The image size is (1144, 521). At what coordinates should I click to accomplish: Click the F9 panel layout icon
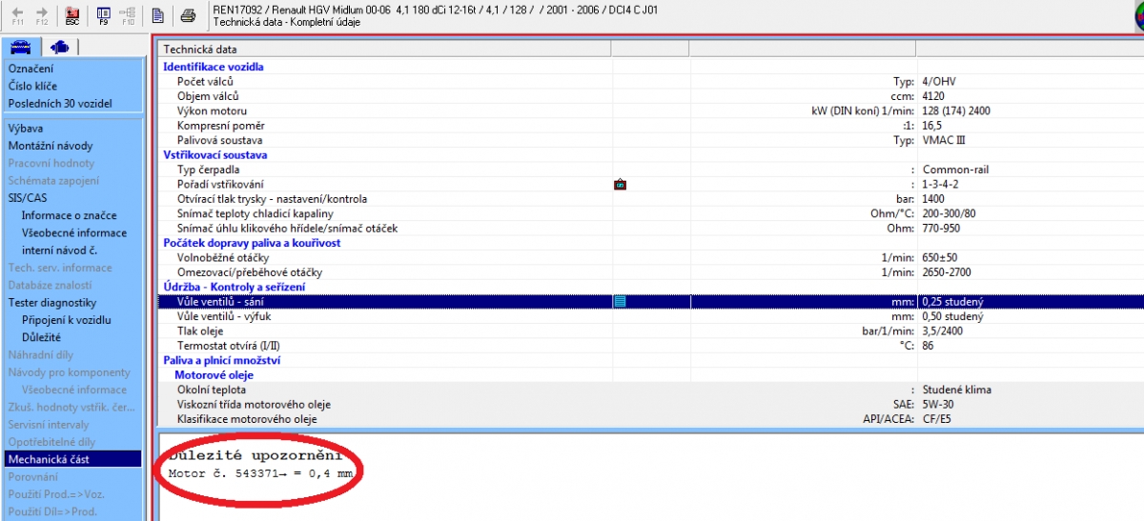pos(103,14)
